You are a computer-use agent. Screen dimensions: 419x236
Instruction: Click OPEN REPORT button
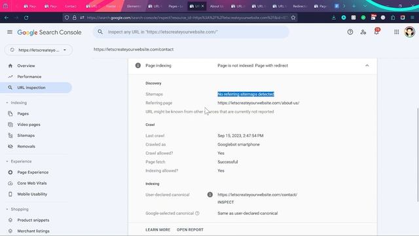click(x=190, y=230)
